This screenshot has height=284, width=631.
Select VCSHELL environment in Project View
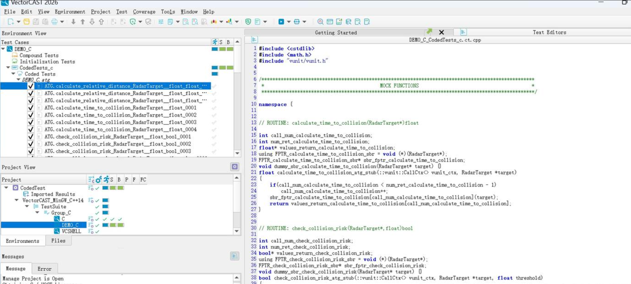click(x=71, y=231)
